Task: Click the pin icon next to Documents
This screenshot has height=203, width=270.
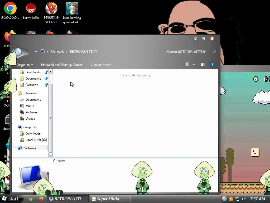Action: [x=46, y=79]
